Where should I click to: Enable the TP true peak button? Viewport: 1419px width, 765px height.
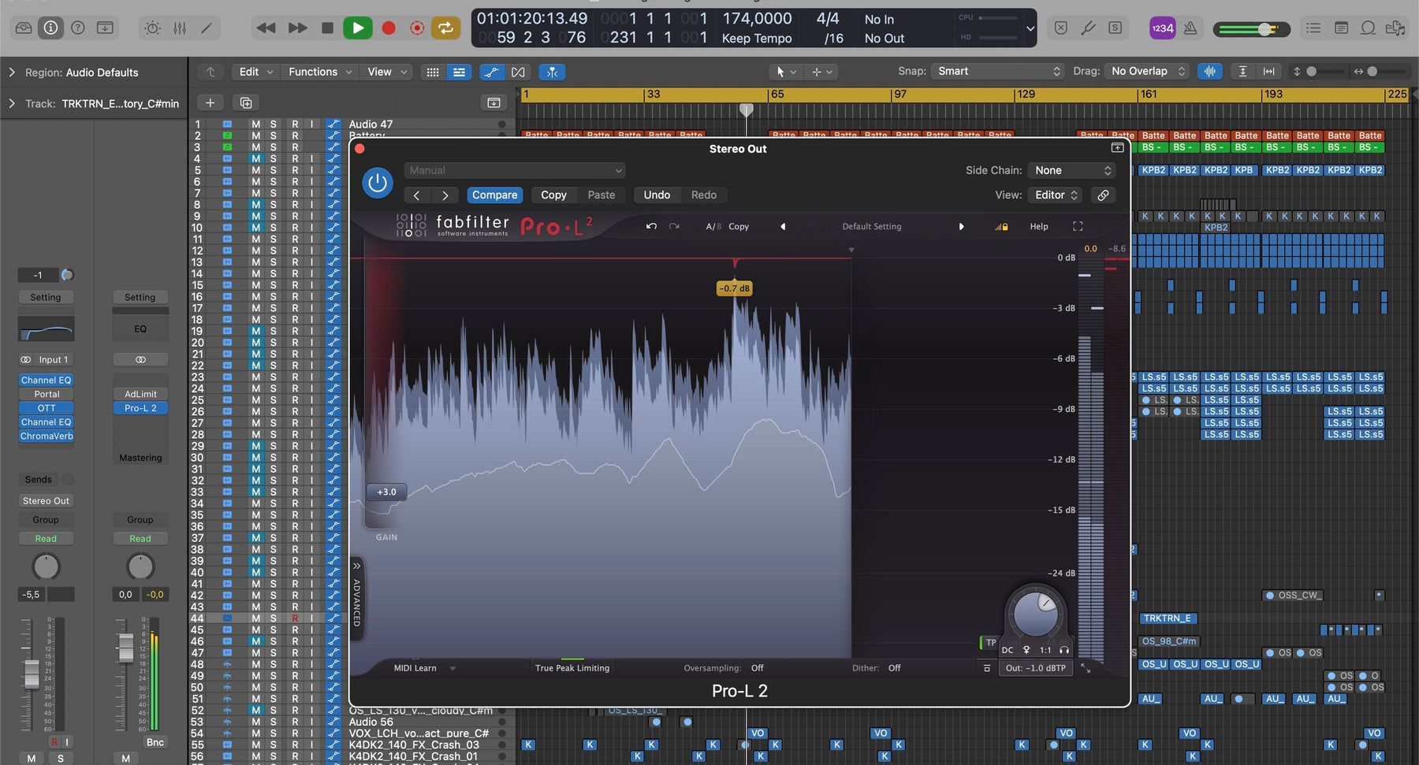tap(990, 643)
